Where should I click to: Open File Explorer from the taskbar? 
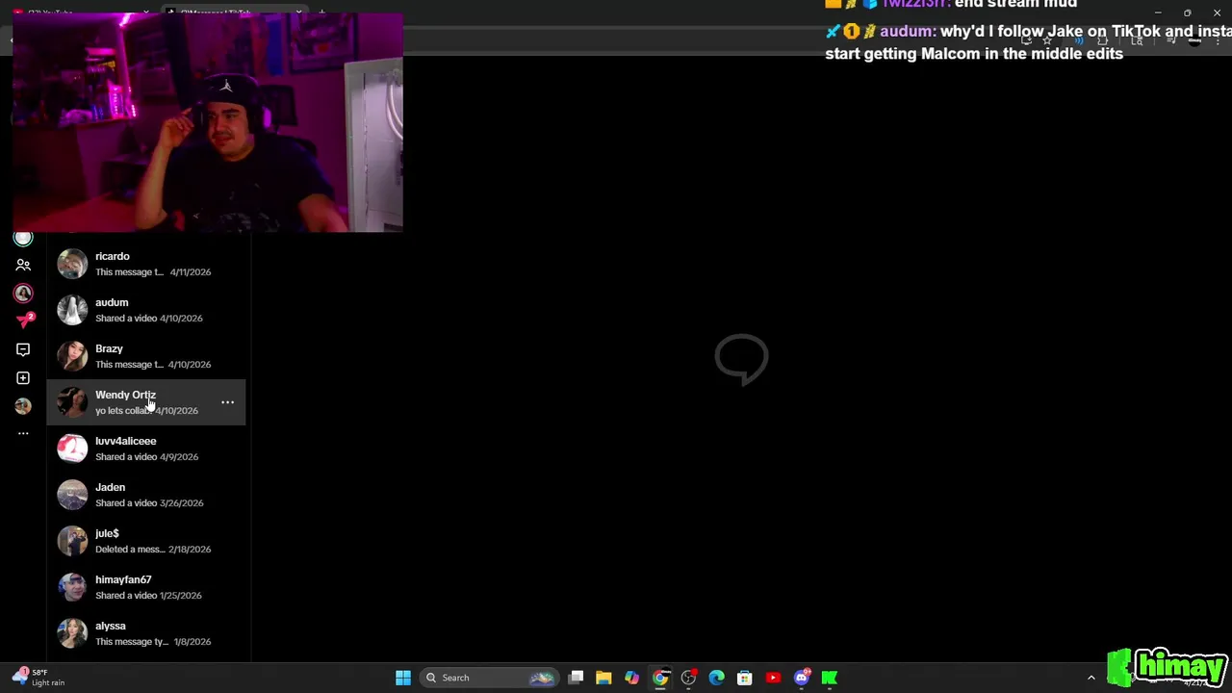(603, 678)
